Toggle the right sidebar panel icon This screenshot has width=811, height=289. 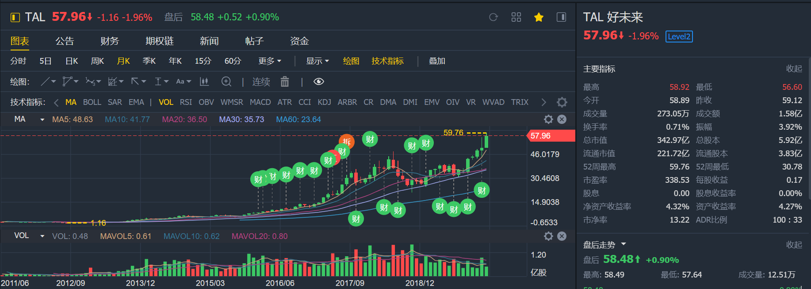561,17
